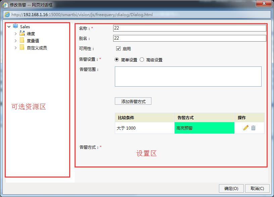
Task: Delete the 大于 1000 alert with trash icon
Action: [253, 128]
